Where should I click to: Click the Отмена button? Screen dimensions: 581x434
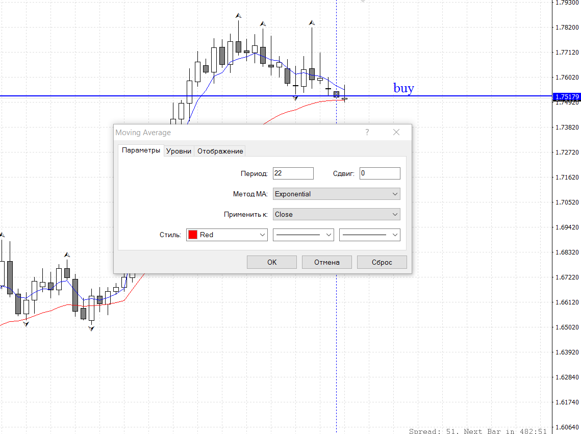[x=327, y=262]
